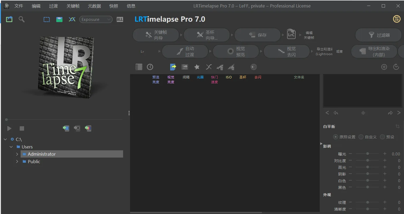Click the 视觉预览 button
The image size is (404, 214).
[x=236, y=51]
